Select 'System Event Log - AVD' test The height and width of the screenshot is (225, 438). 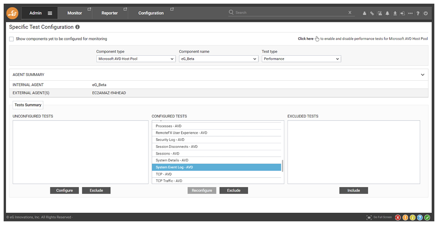coord(216,167)
